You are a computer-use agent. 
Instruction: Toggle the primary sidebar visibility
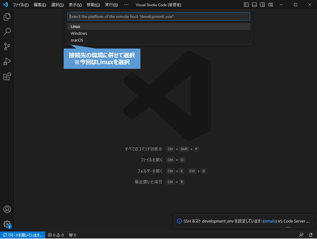click(245, 5)
